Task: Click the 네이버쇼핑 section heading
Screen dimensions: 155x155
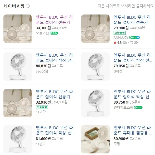Action: 14,6
